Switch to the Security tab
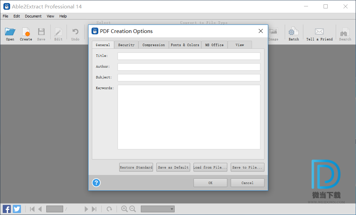Viewport: 356px width, 215px height. [126, 45]
